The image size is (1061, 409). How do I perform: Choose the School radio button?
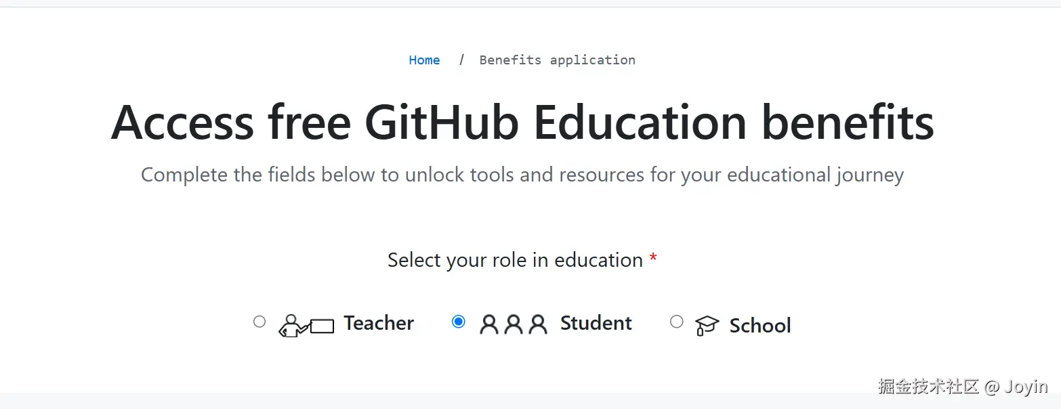pos(676,322)
